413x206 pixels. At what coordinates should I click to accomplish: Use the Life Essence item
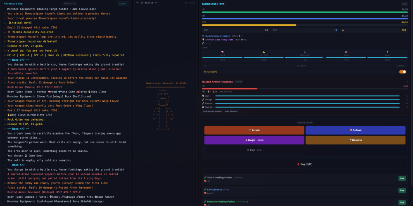(401, 190)
